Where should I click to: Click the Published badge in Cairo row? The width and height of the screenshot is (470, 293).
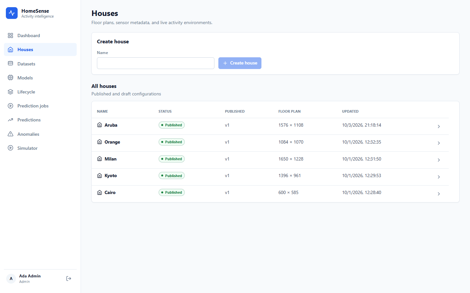point(172,192)
